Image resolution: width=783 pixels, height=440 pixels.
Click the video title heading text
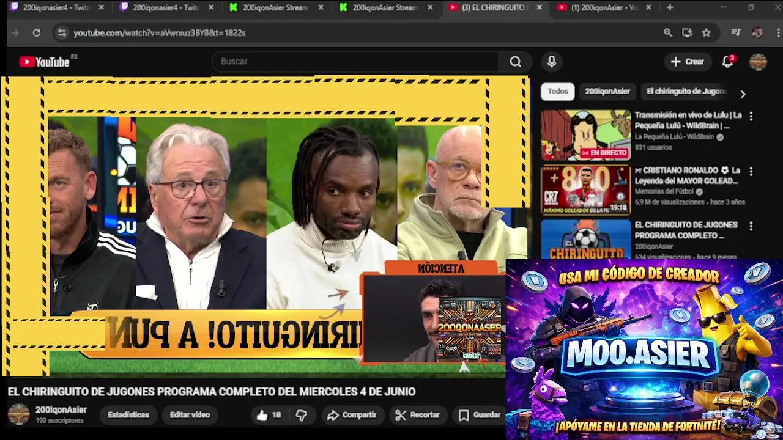click(x=212, y=391)
